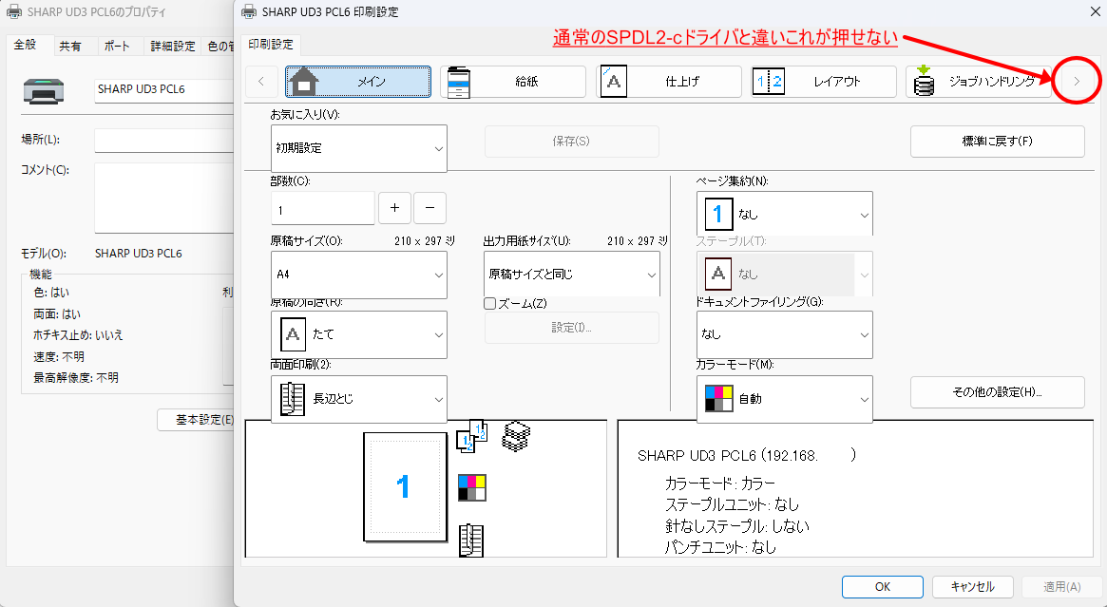
Task: Click the stacked paper preview icon
Action: [x=516, y=436]
